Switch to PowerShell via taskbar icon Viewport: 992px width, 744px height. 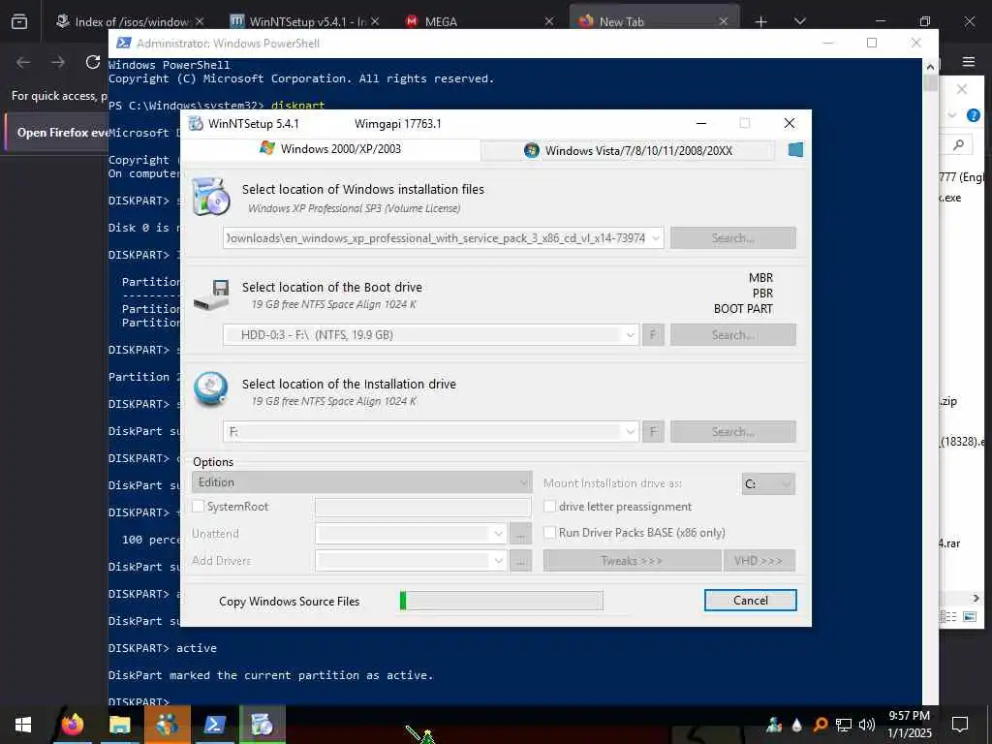[214, 725]
